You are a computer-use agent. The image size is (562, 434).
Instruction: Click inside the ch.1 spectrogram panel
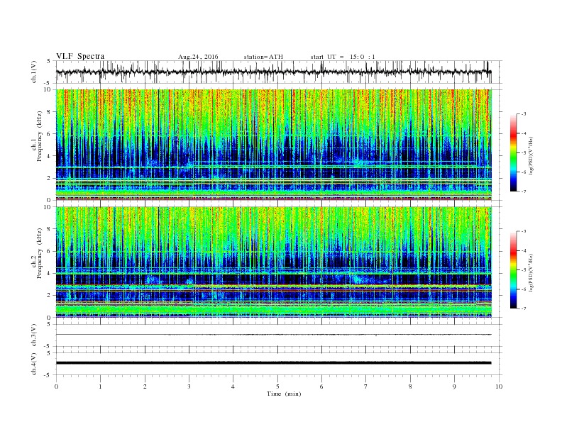(273, 145)
